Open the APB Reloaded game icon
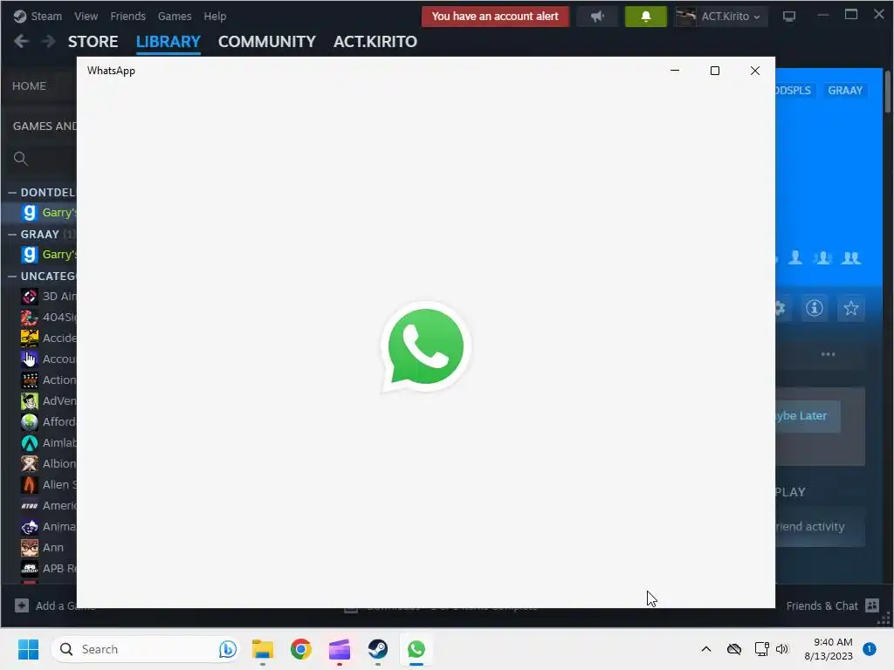Image resolution: width=894 pixels, height=670 pixels. 29,569
